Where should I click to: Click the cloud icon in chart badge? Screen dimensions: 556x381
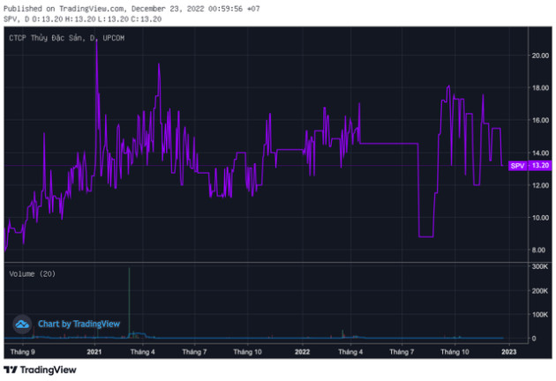23,325
